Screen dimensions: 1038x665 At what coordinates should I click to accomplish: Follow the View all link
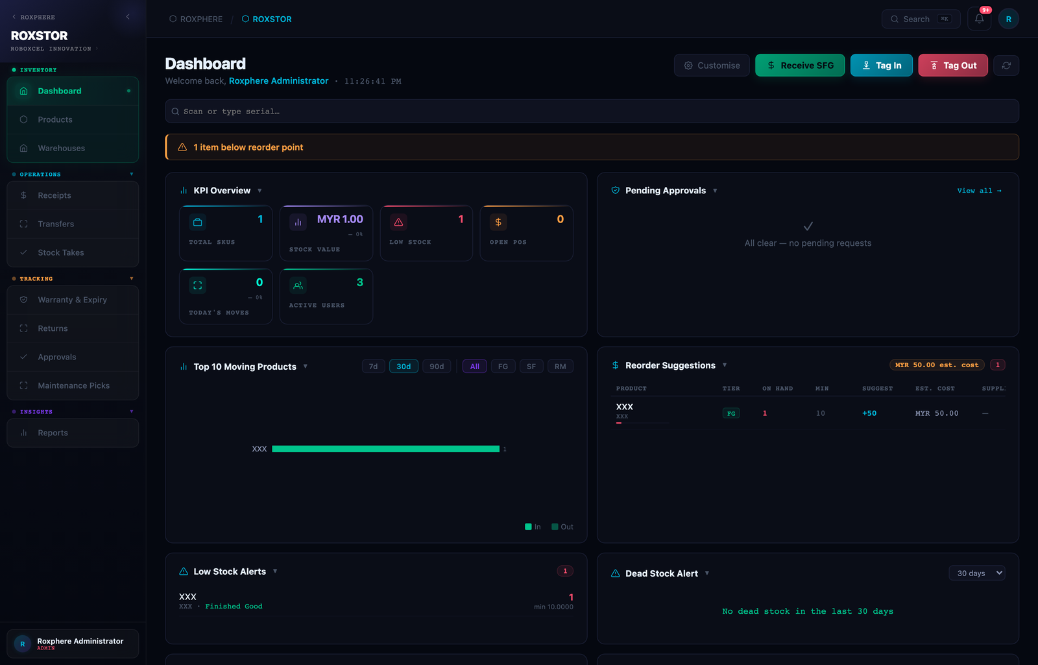(x=979, y=191)
